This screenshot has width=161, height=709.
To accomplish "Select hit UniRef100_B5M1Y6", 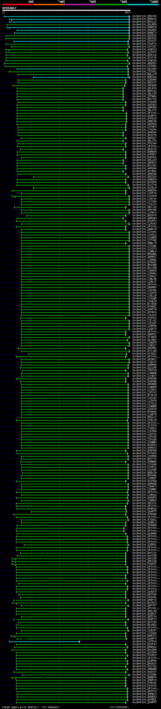I will pos(144,19).
